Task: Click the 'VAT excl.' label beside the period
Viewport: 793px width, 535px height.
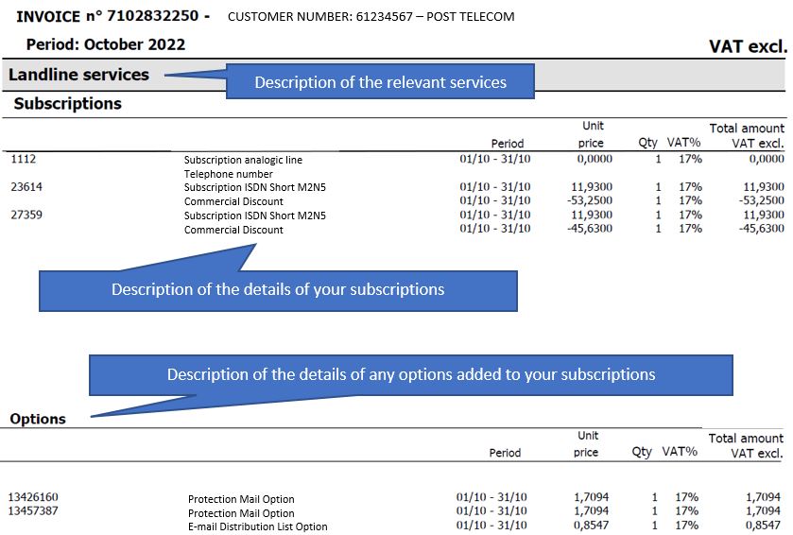Action: point(747,45)
